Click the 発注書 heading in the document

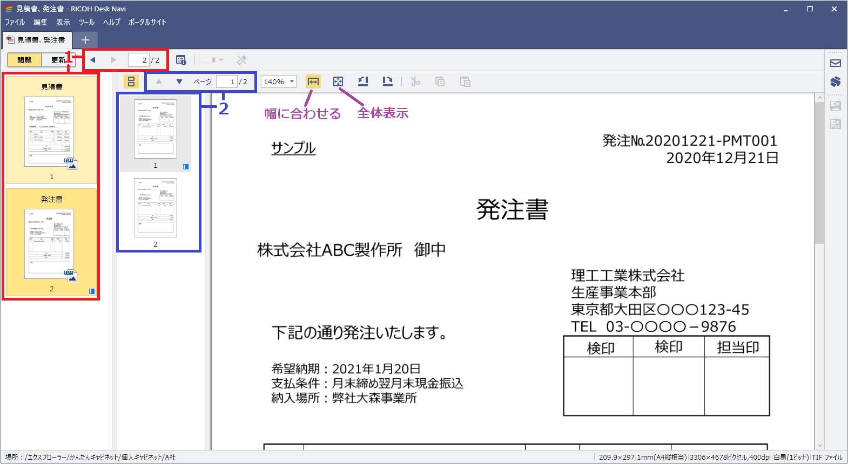point(512,209)
